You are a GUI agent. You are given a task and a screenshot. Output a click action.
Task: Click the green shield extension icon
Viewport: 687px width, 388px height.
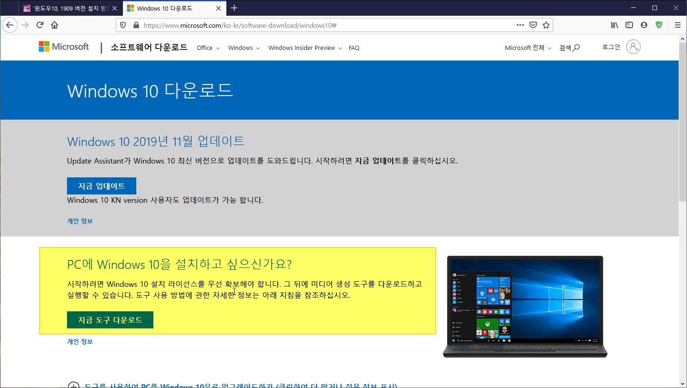pos(659,25)
